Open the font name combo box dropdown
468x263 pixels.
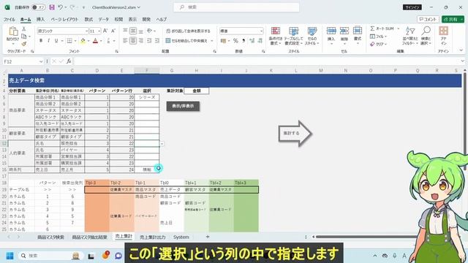point(86,31)
